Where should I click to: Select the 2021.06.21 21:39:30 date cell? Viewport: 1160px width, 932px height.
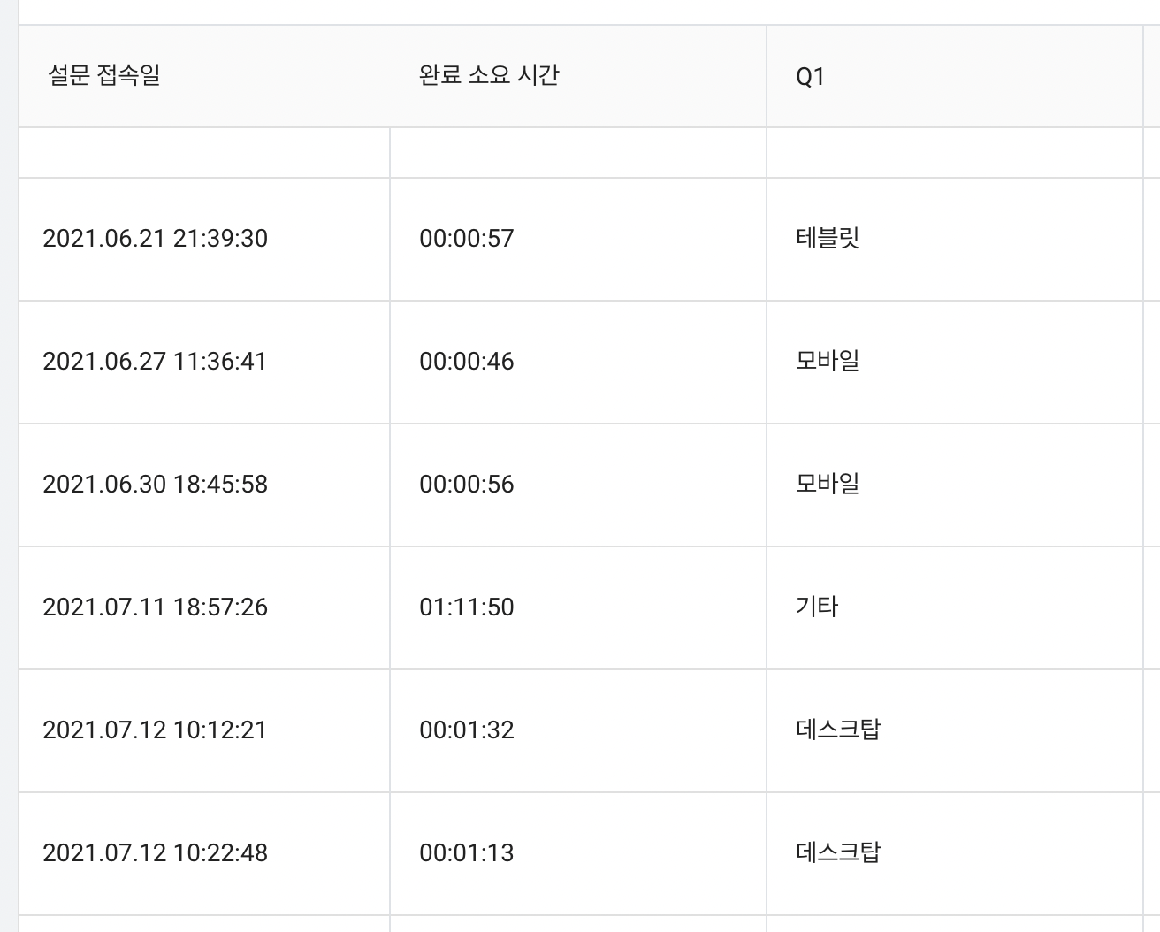point(156,239)
